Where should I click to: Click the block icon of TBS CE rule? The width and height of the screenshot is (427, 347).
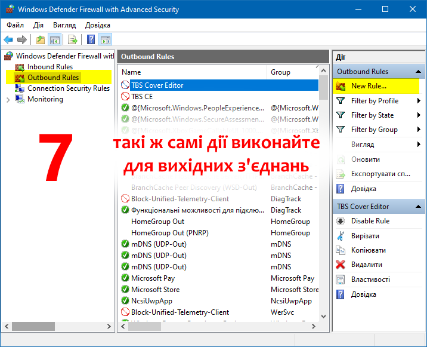125,96
